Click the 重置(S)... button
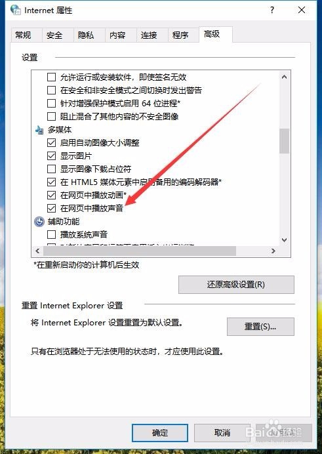Image resolution: width=322 pixels, height=454 pixels. 260,327
